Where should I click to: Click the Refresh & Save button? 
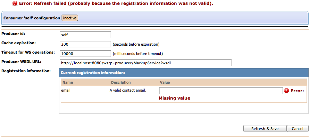click(265, 129)
